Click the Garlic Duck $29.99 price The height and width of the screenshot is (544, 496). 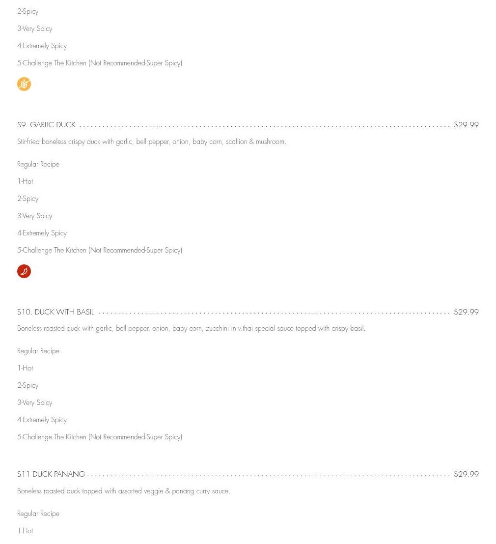[466, 125]
